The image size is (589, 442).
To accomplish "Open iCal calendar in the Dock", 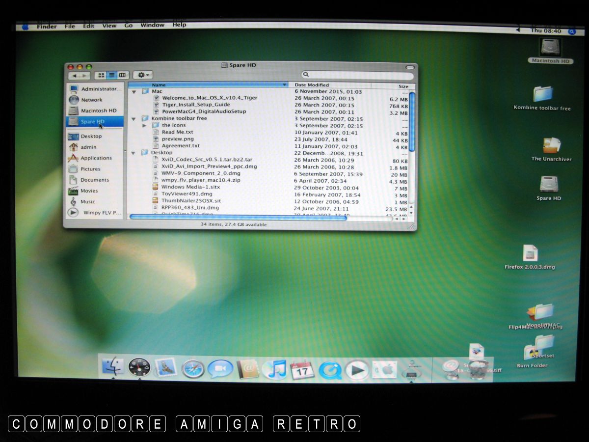I will (302, 369).
